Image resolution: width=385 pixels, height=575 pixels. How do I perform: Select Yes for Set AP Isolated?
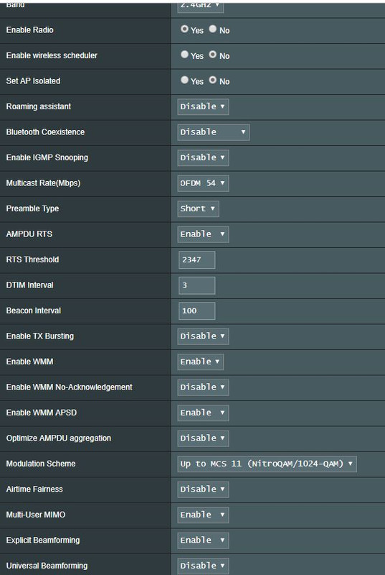pyautogui.click(x=185, y=80)
